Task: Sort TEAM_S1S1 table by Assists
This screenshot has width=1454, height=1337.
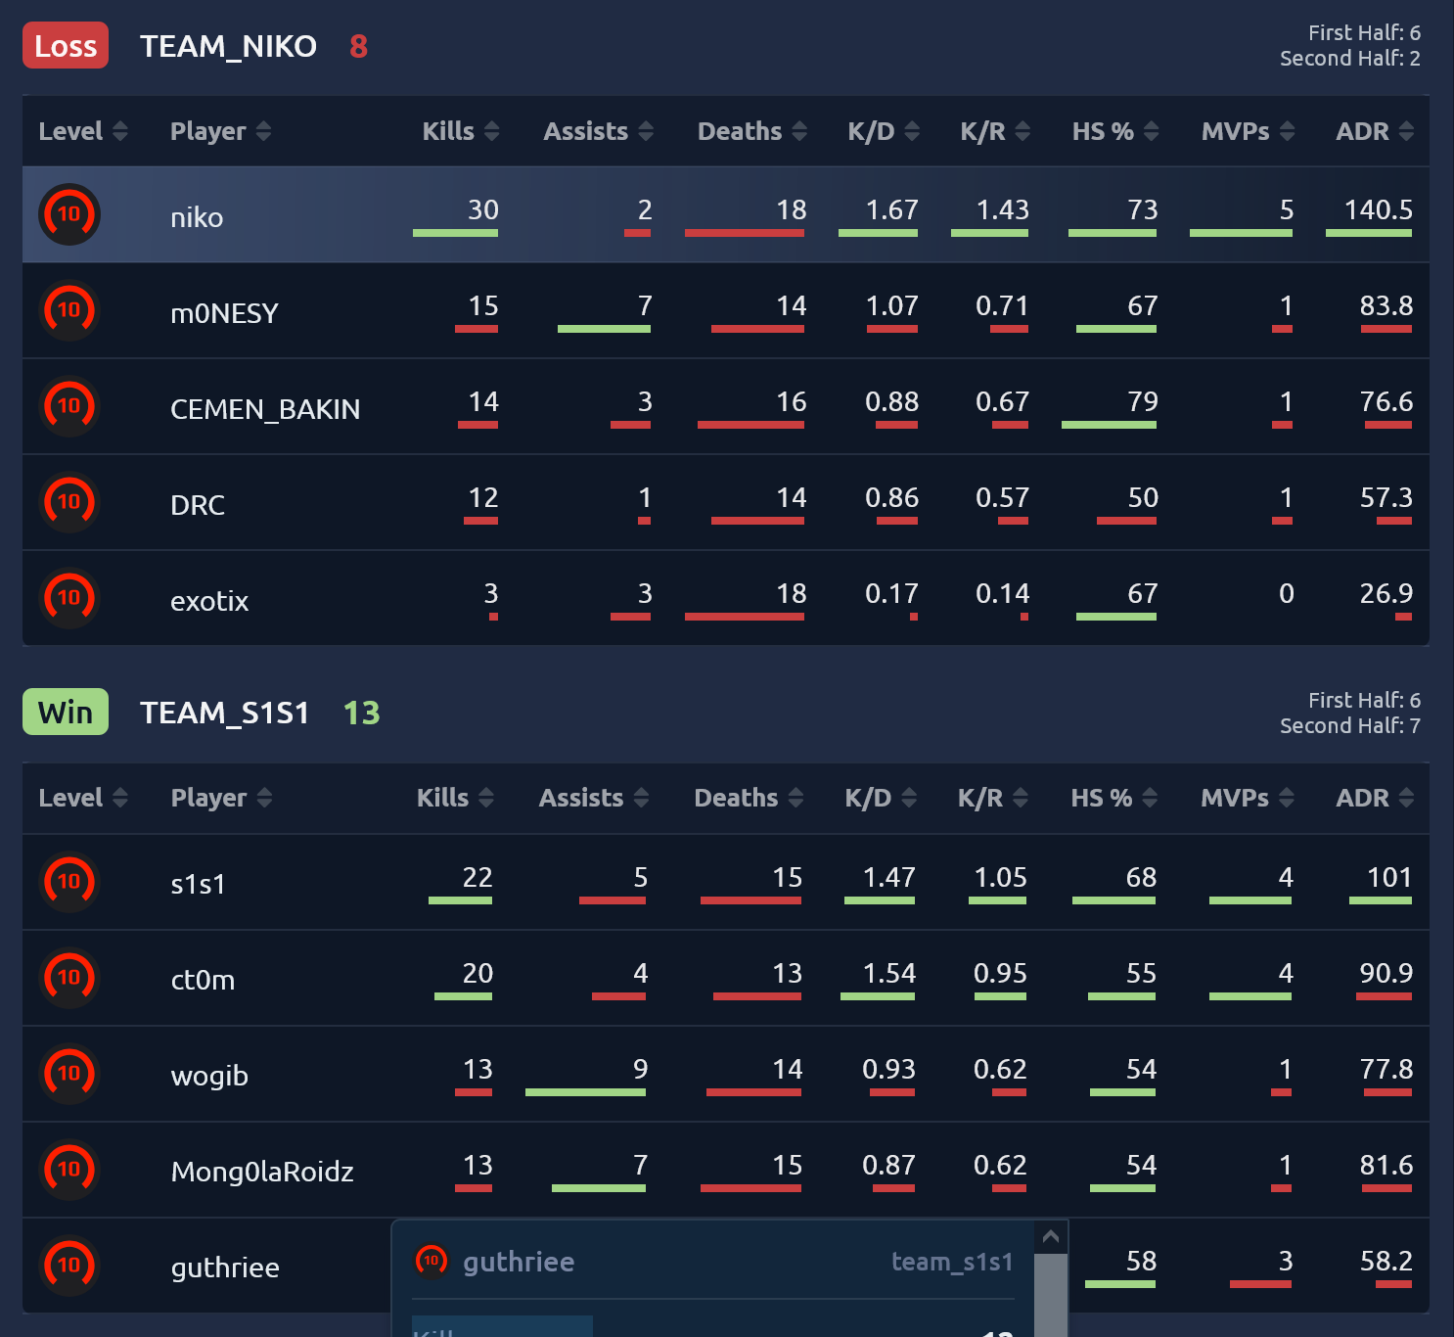Action: coord(594,798)
